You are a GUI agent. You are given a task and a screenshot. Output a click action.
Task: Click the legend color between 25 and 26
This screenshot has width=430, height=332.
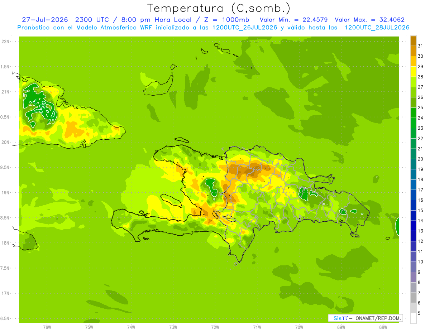point(413,102)
